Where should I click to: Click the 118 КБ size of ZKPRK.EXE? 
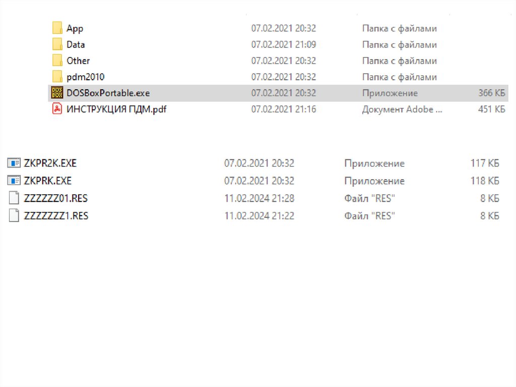pyautogui.click(x=484, y=181)
